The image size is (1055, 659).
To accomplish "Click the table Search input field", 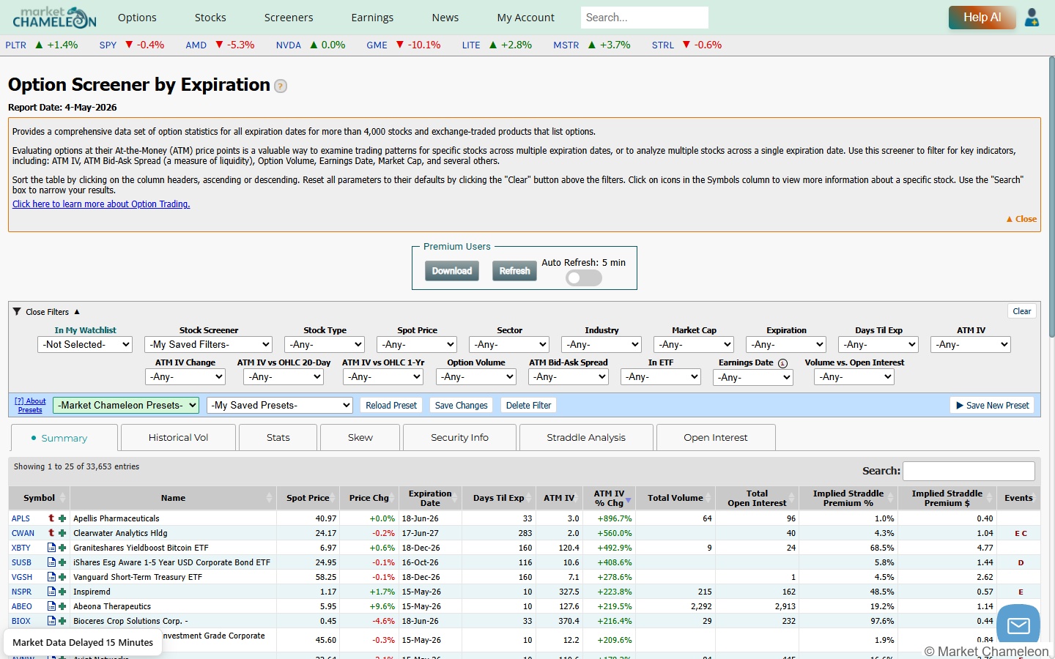I will [x=969, y=471].
